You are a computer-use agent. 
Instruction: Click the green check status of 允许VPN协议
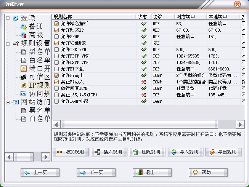tap(144, 43)
